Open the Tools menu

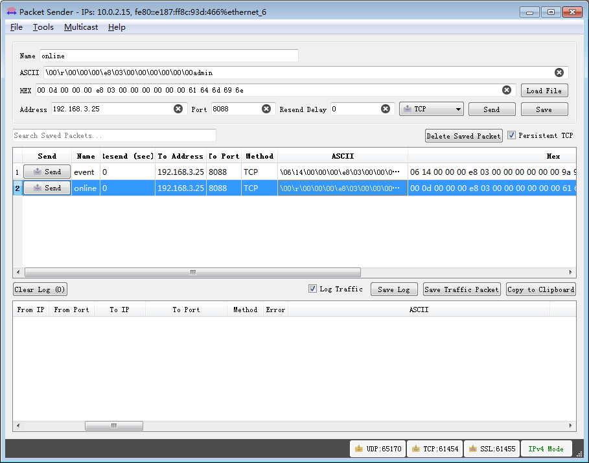[x=43, y=27]
